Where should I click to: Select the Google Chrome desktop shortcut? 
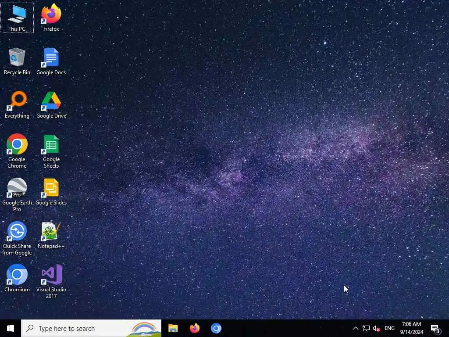point(17,151)
